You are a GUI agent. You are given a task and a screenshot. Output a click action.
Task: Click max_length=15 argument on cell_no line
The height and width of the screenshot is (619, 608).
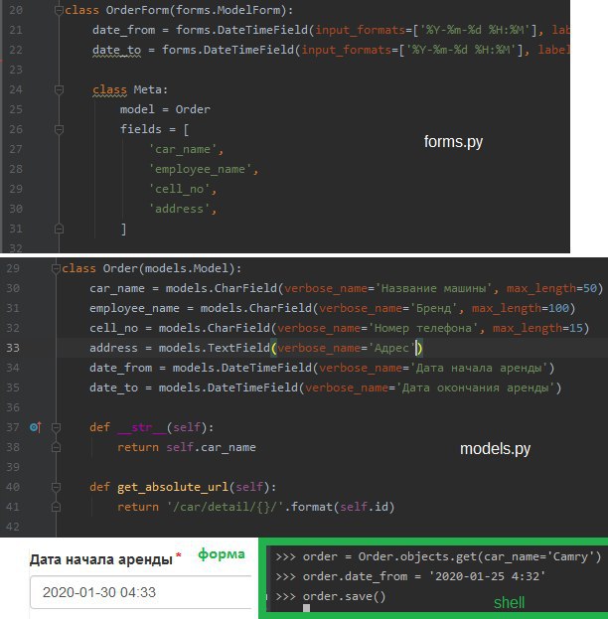click(x=537, y=328)
